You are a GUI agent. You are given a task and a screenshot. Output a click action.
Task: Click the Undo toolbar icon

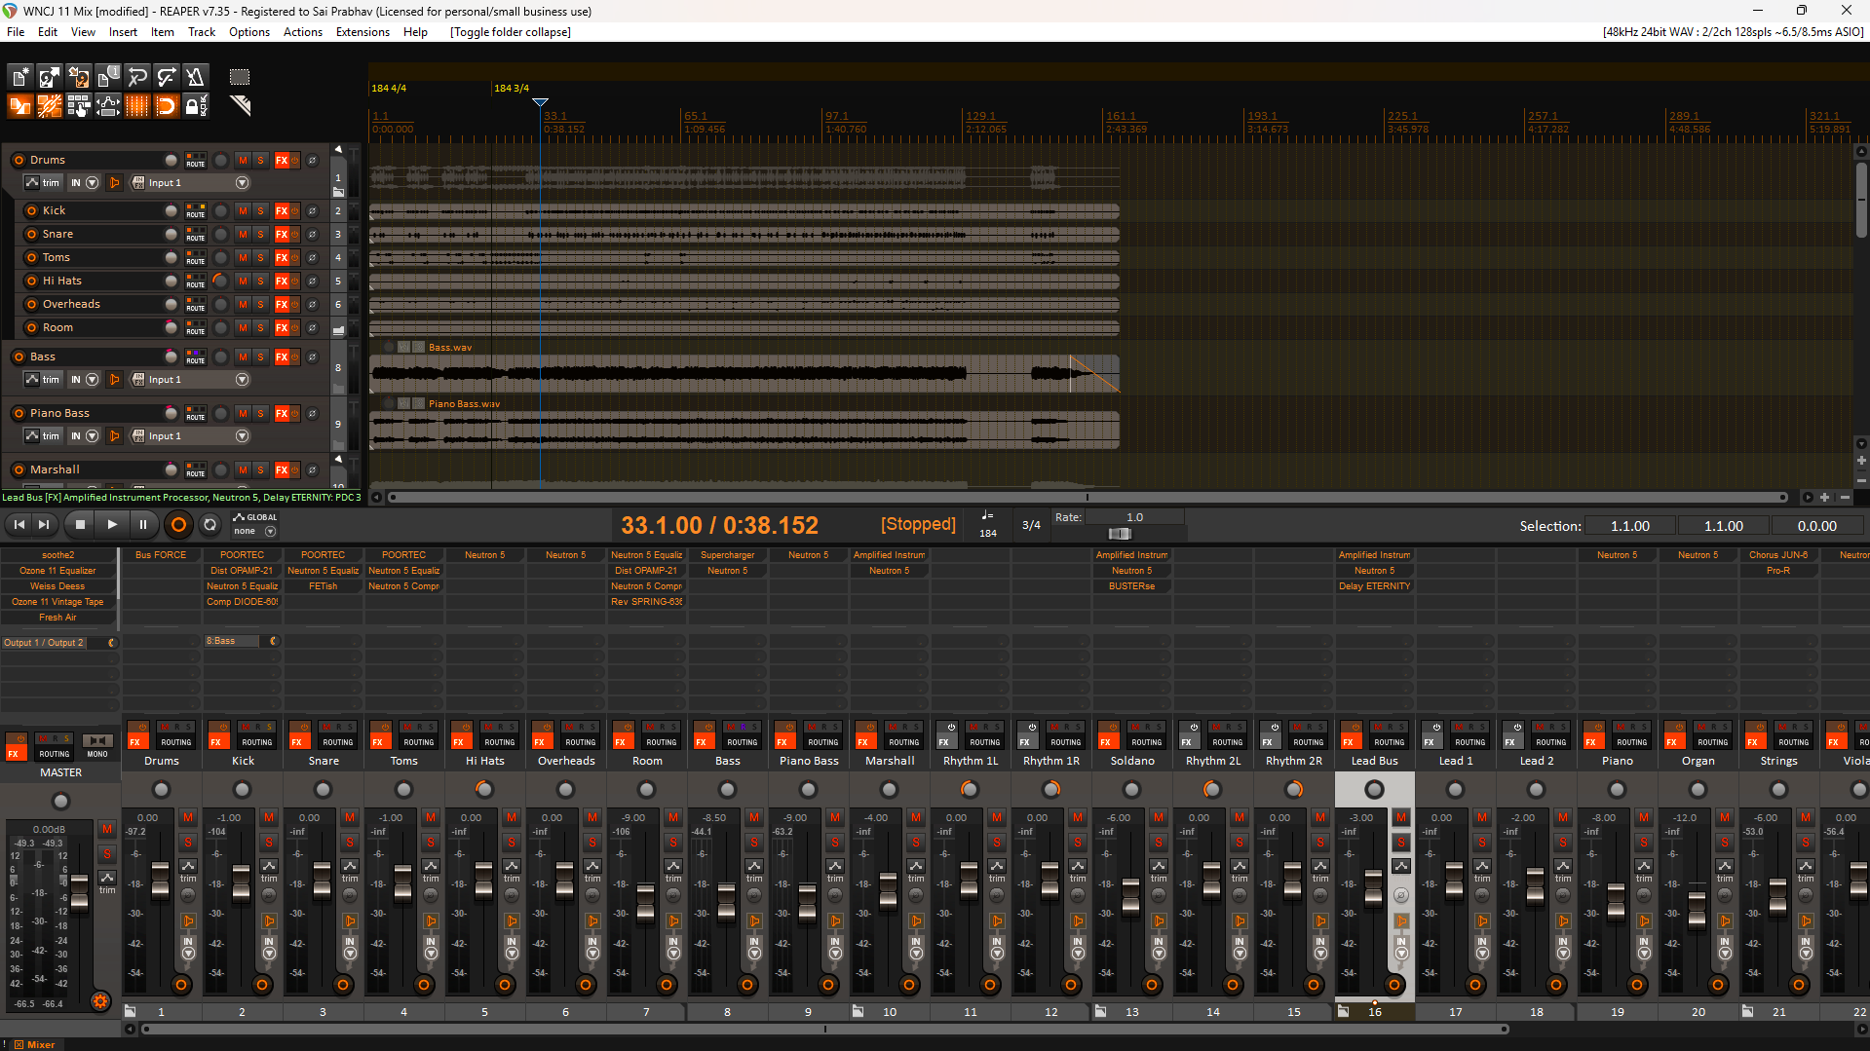point(137,77)
